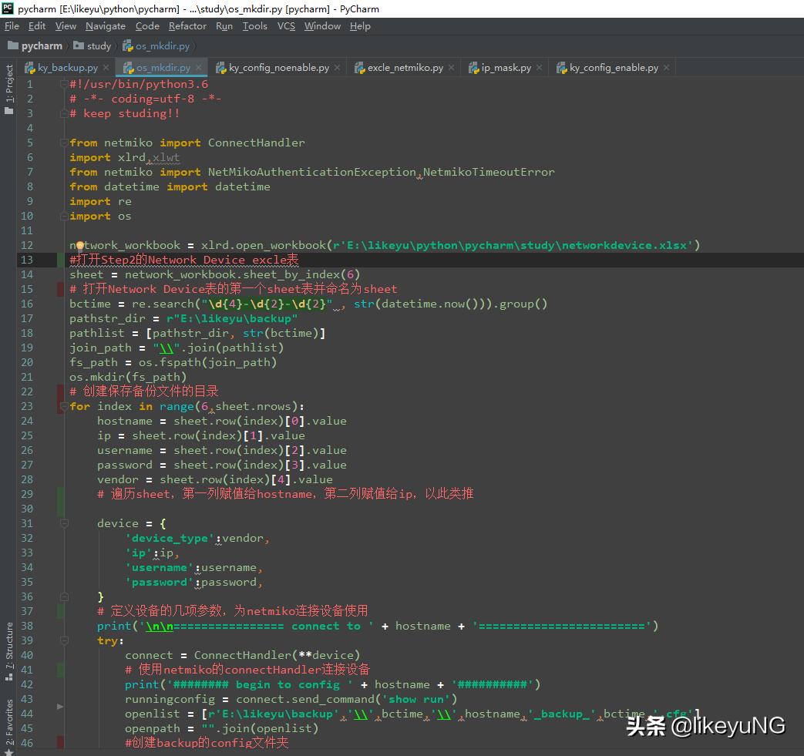Open the File menu

(x=12, y=26)
